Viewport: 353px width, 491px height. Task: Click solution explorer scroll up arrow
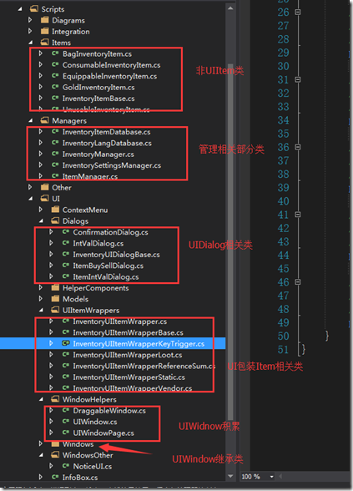click(x=230, y=8)
